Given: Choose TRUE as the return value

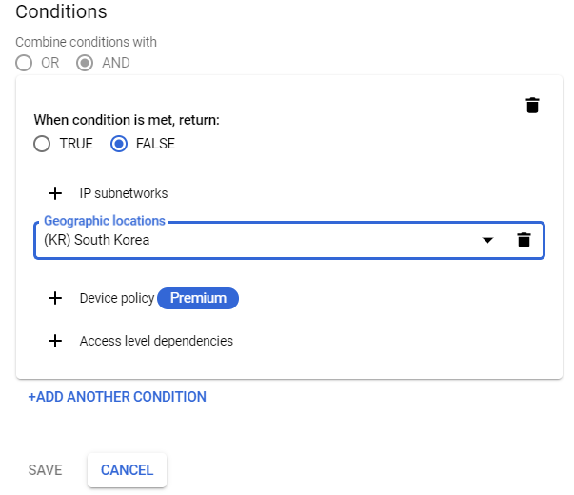Looking at the screenshot, I should (42, 144).
